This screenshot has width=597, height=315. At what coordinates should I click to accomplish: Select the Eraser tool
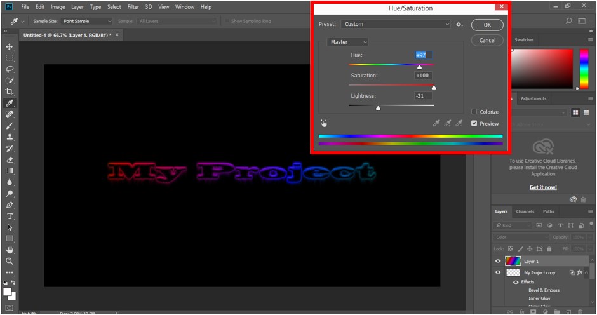tap(9, 159)
